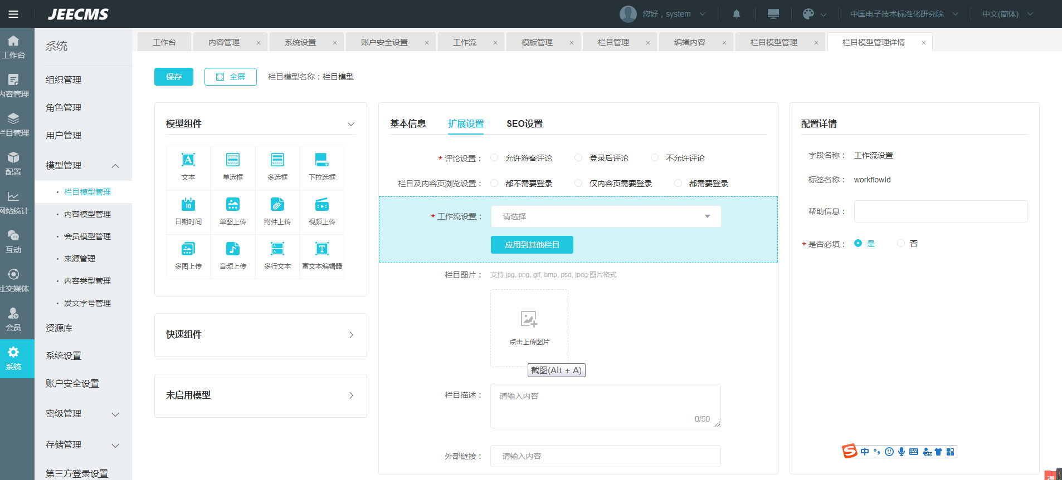Viewport: 1062px width, 480px height.
Task: Open the 工作流设置 dropdown selector
Action: pyautogui.click(x=606, y=216)
